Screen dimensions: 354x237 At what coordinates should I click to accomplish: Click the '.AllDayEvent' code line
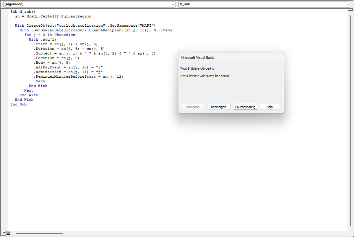pyautogui.click(x=68, y=67)
